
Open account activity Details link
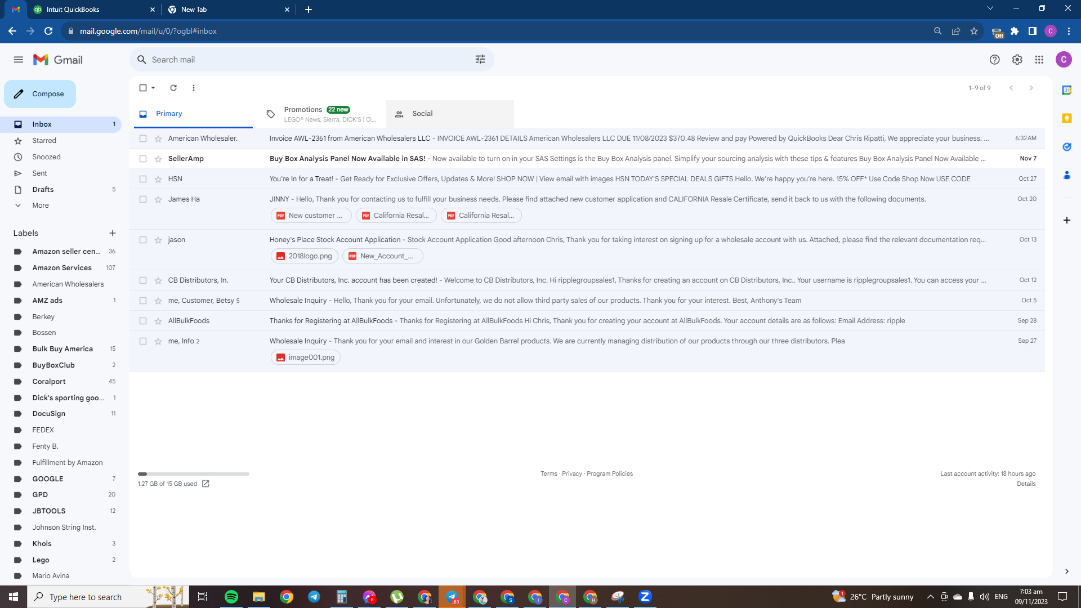[1026, 484]
